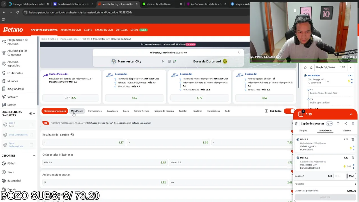This screenshot has height=202, width=359.
Task: Click the match notification bell icon
Action: point(239,52)
